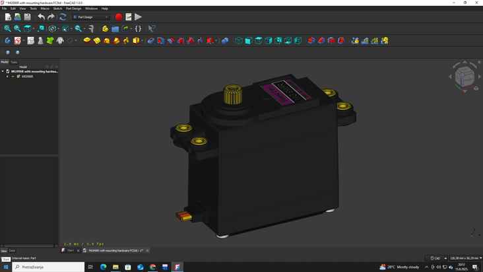Viewport: 483px width, 272px height.
Task: Click the navigation cube in viewport
Action: click(465, 77)
